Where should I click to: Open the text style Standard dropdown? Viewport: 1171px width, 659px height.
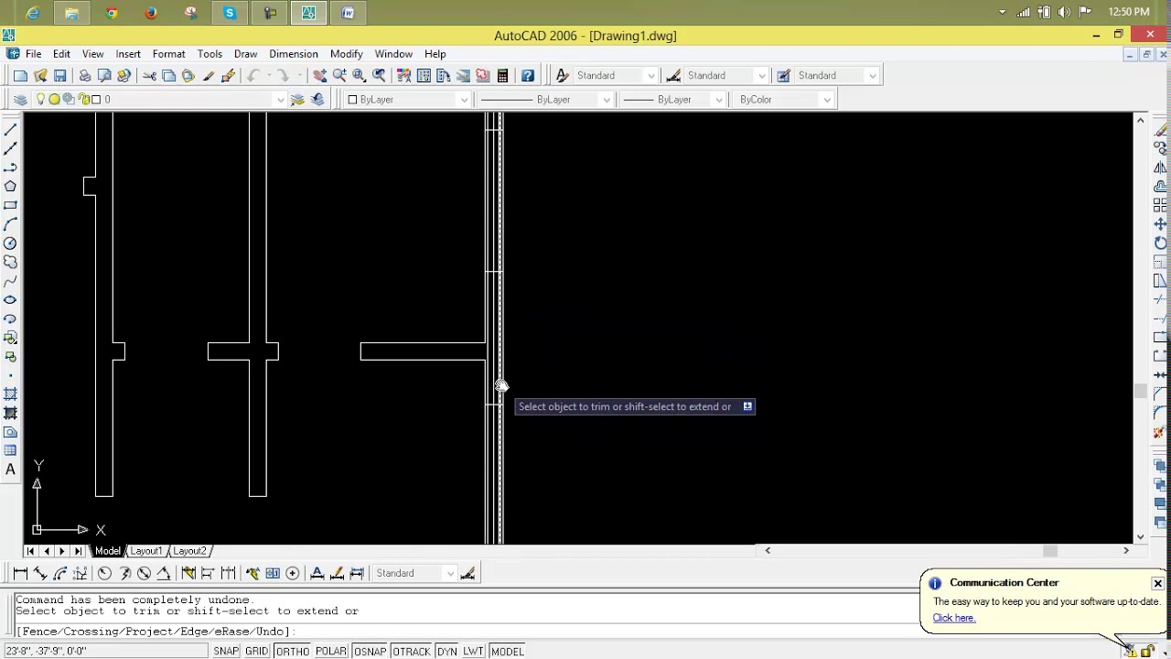[x=651, y=76]
